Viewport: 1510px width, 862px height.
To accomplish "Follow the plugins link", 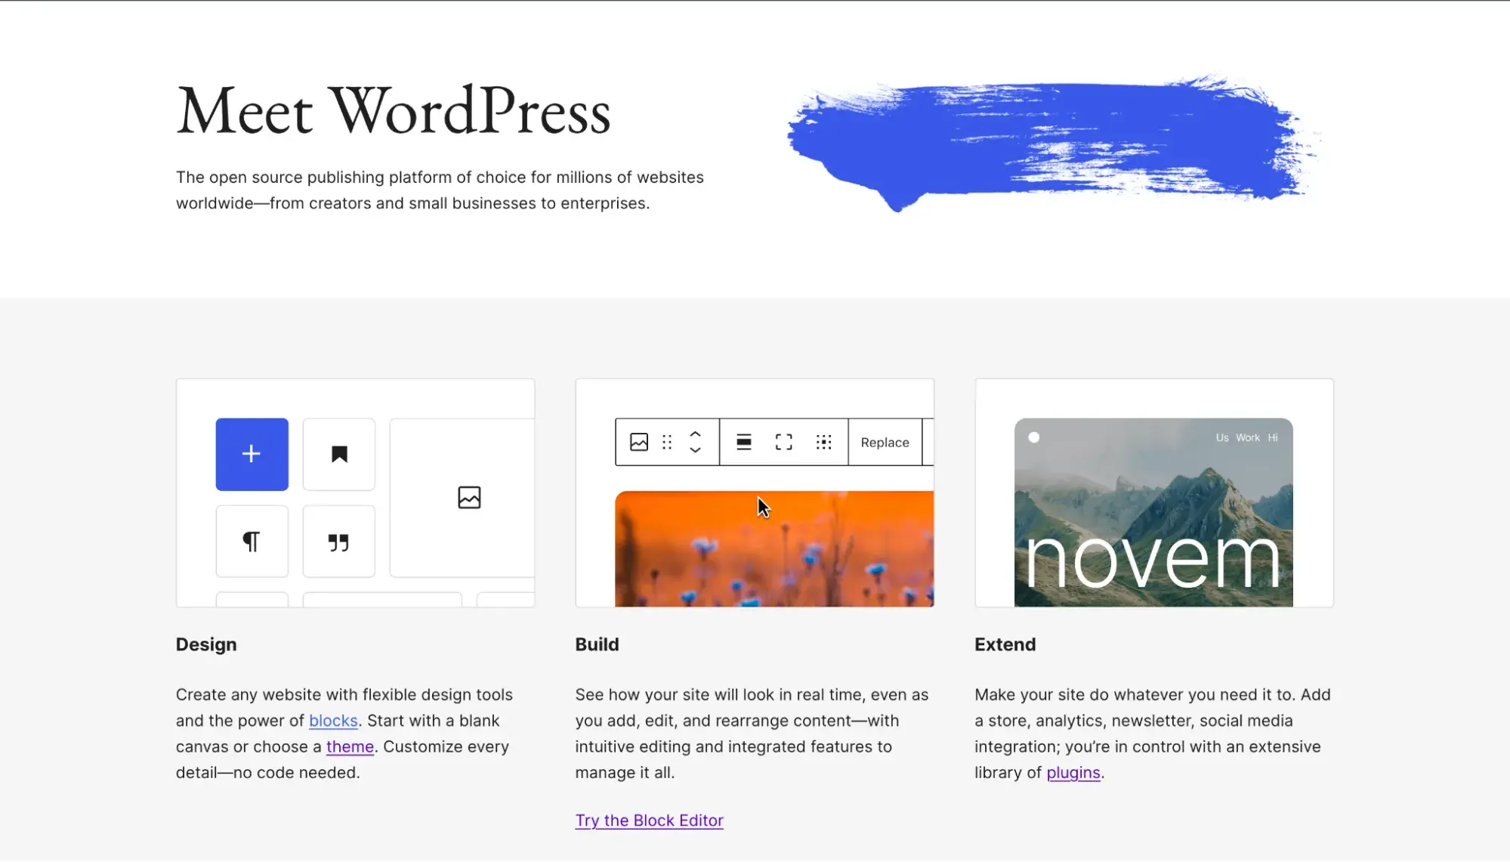I will 1073,772.
